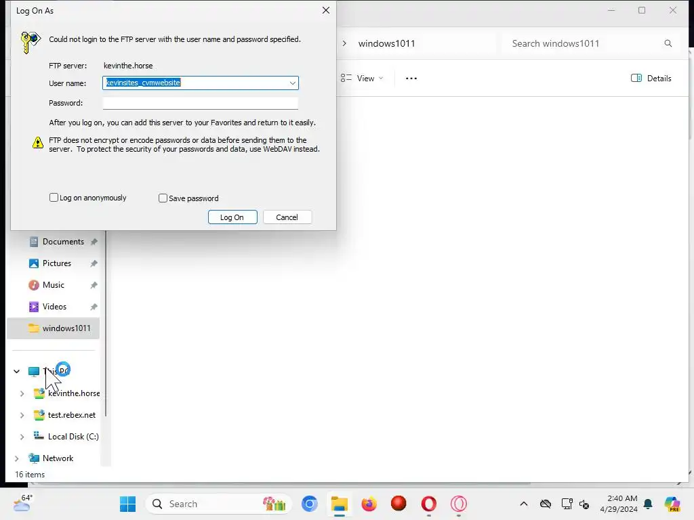Unpin Videos using its pin icon
Image resolution: width=694 pixels, height=520 pixels.
coord(94,307)
